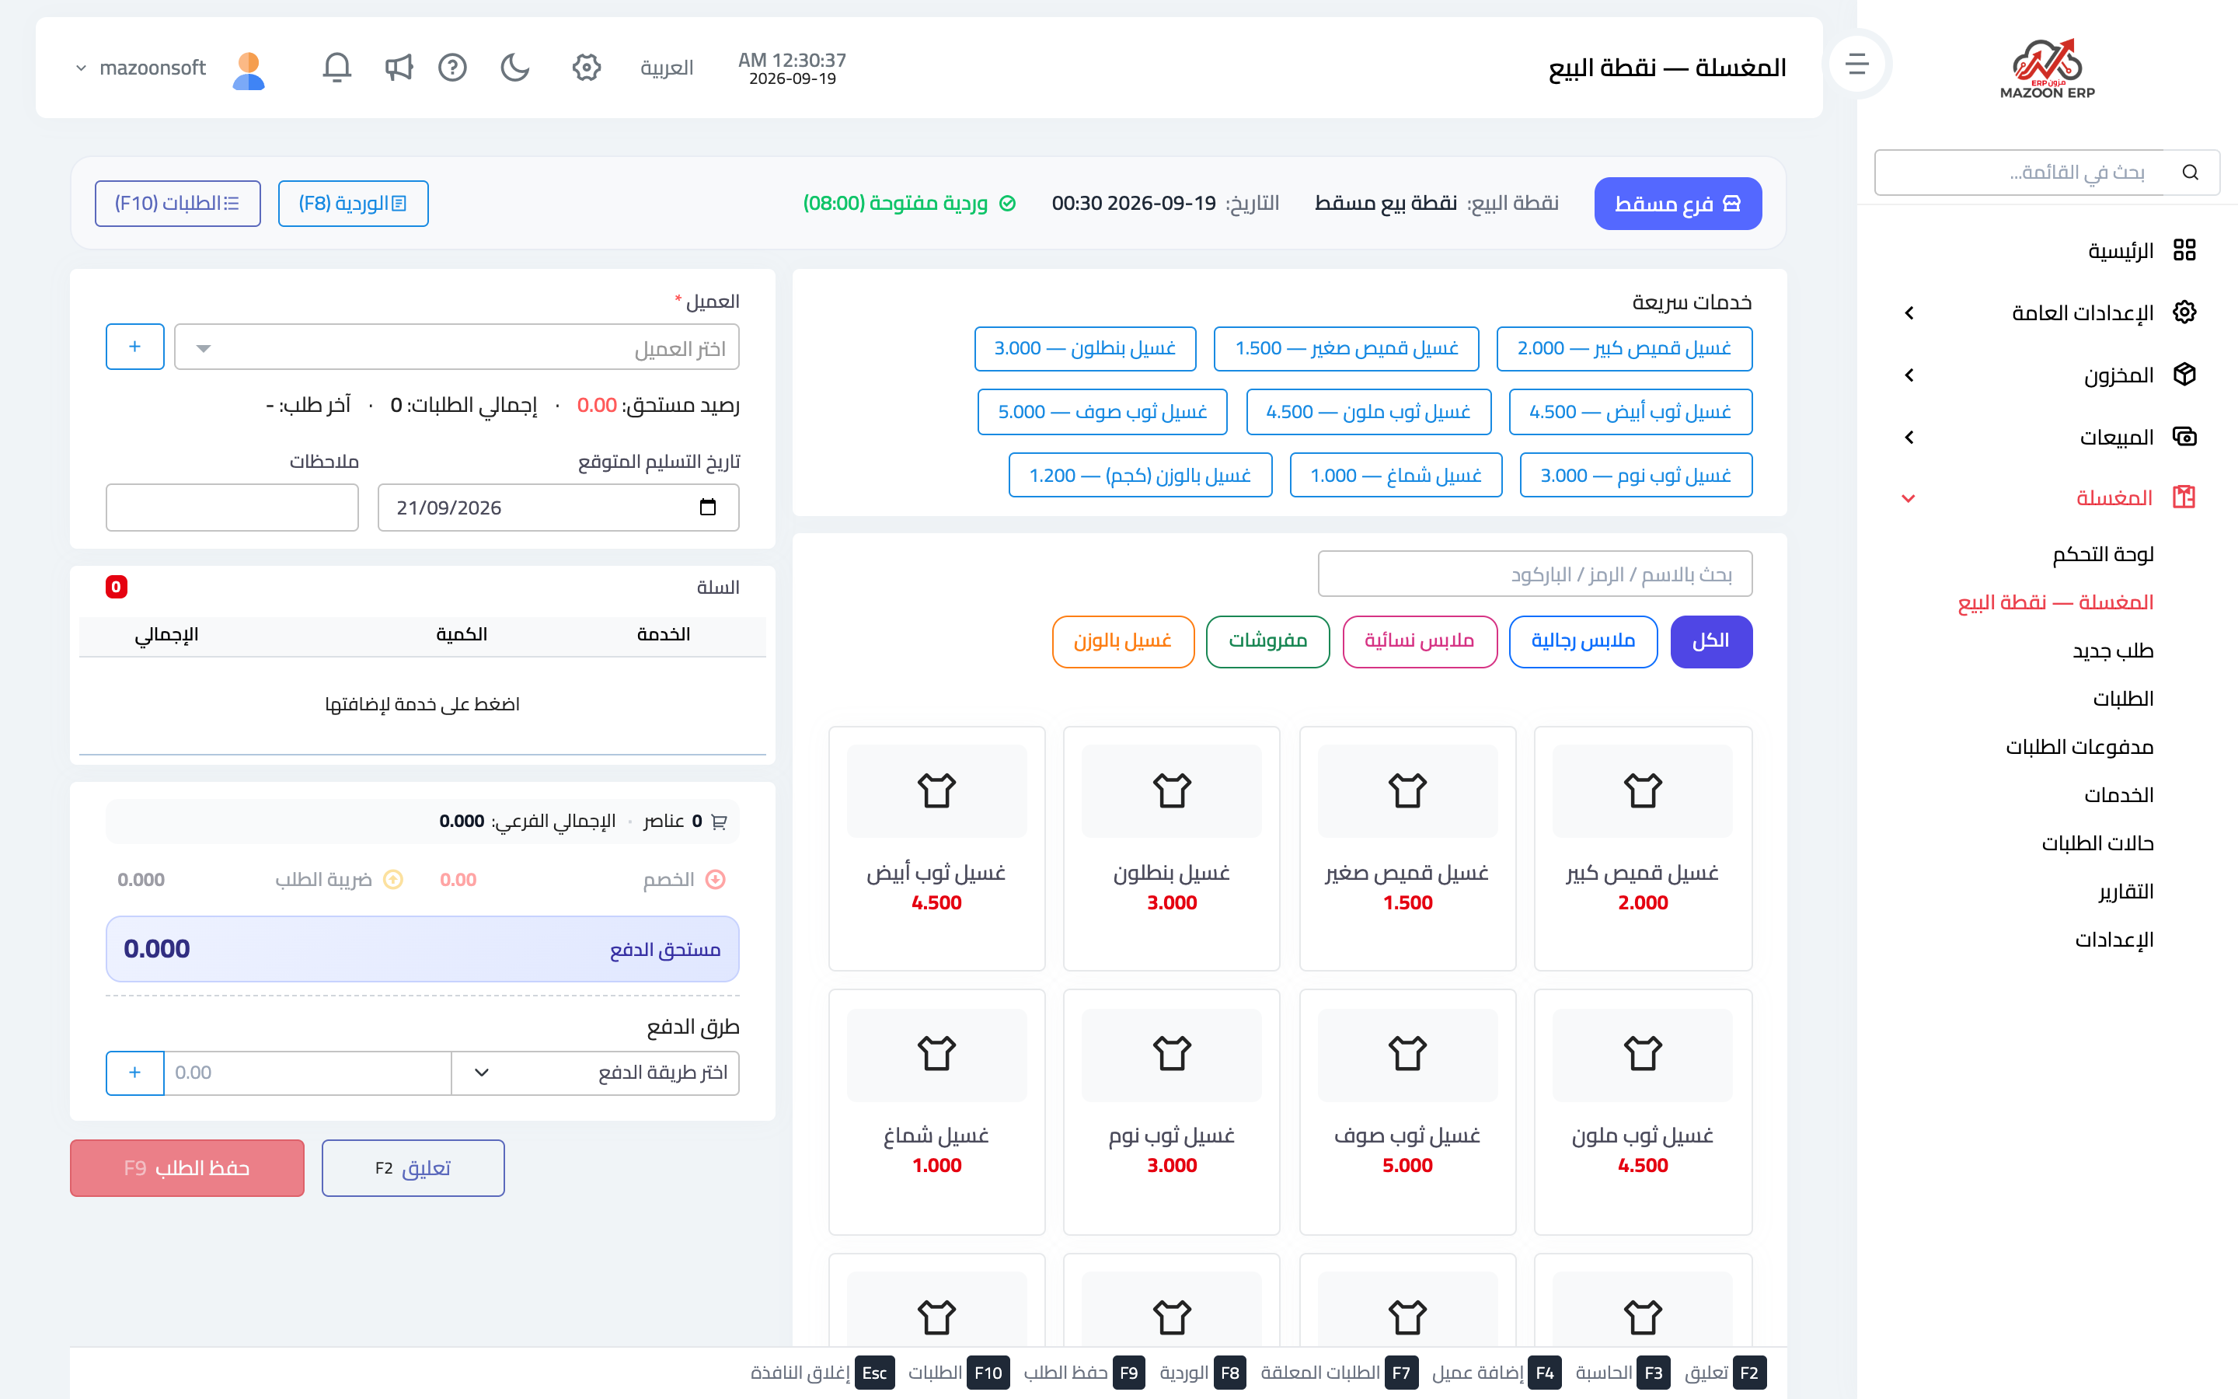2238x1399 pixels.
Task: Select the الكل category tab
Action: point(1711,641)
